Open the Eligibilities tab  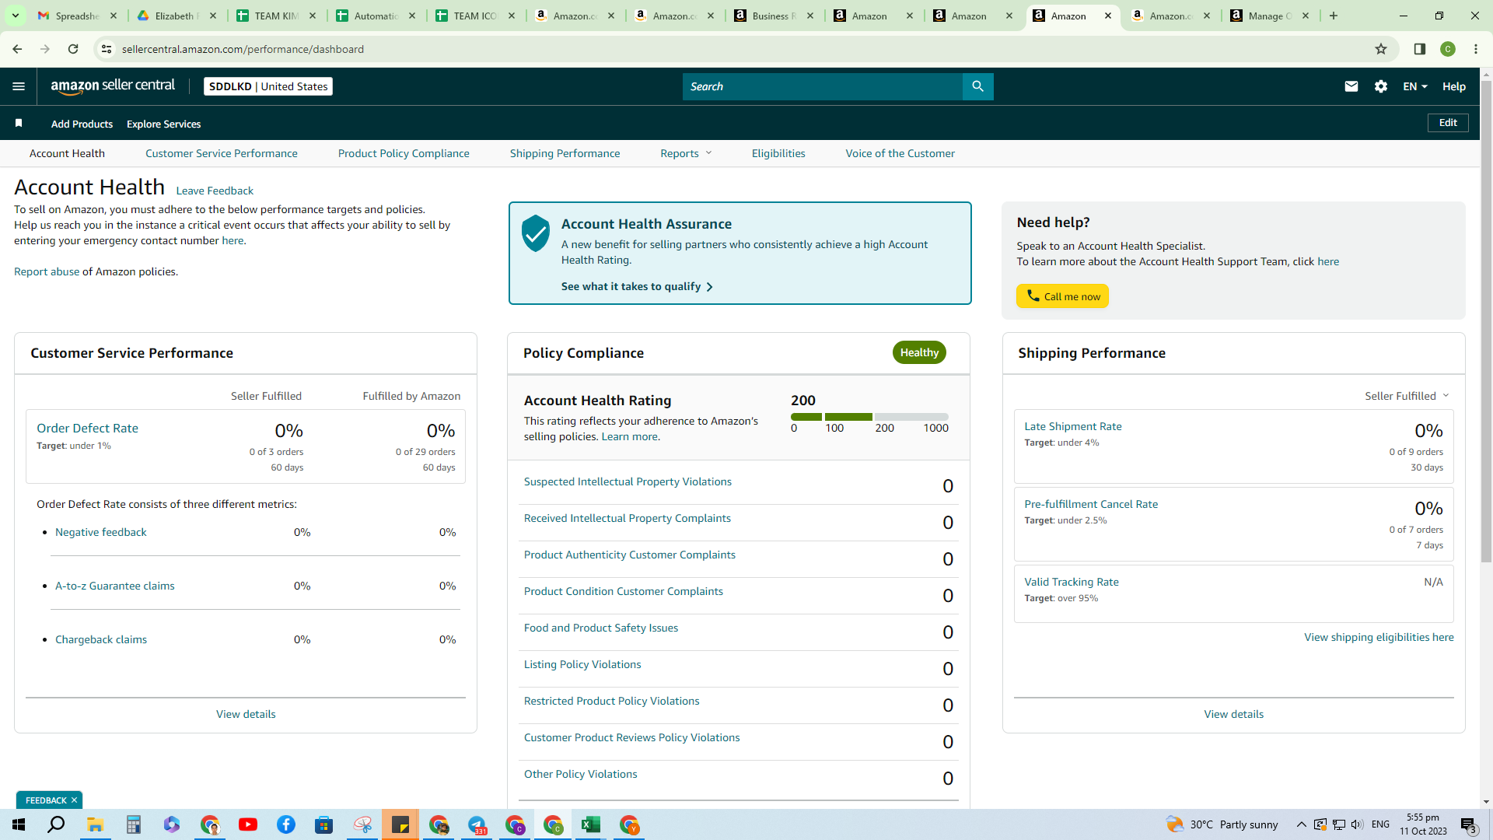coord(778,153)
